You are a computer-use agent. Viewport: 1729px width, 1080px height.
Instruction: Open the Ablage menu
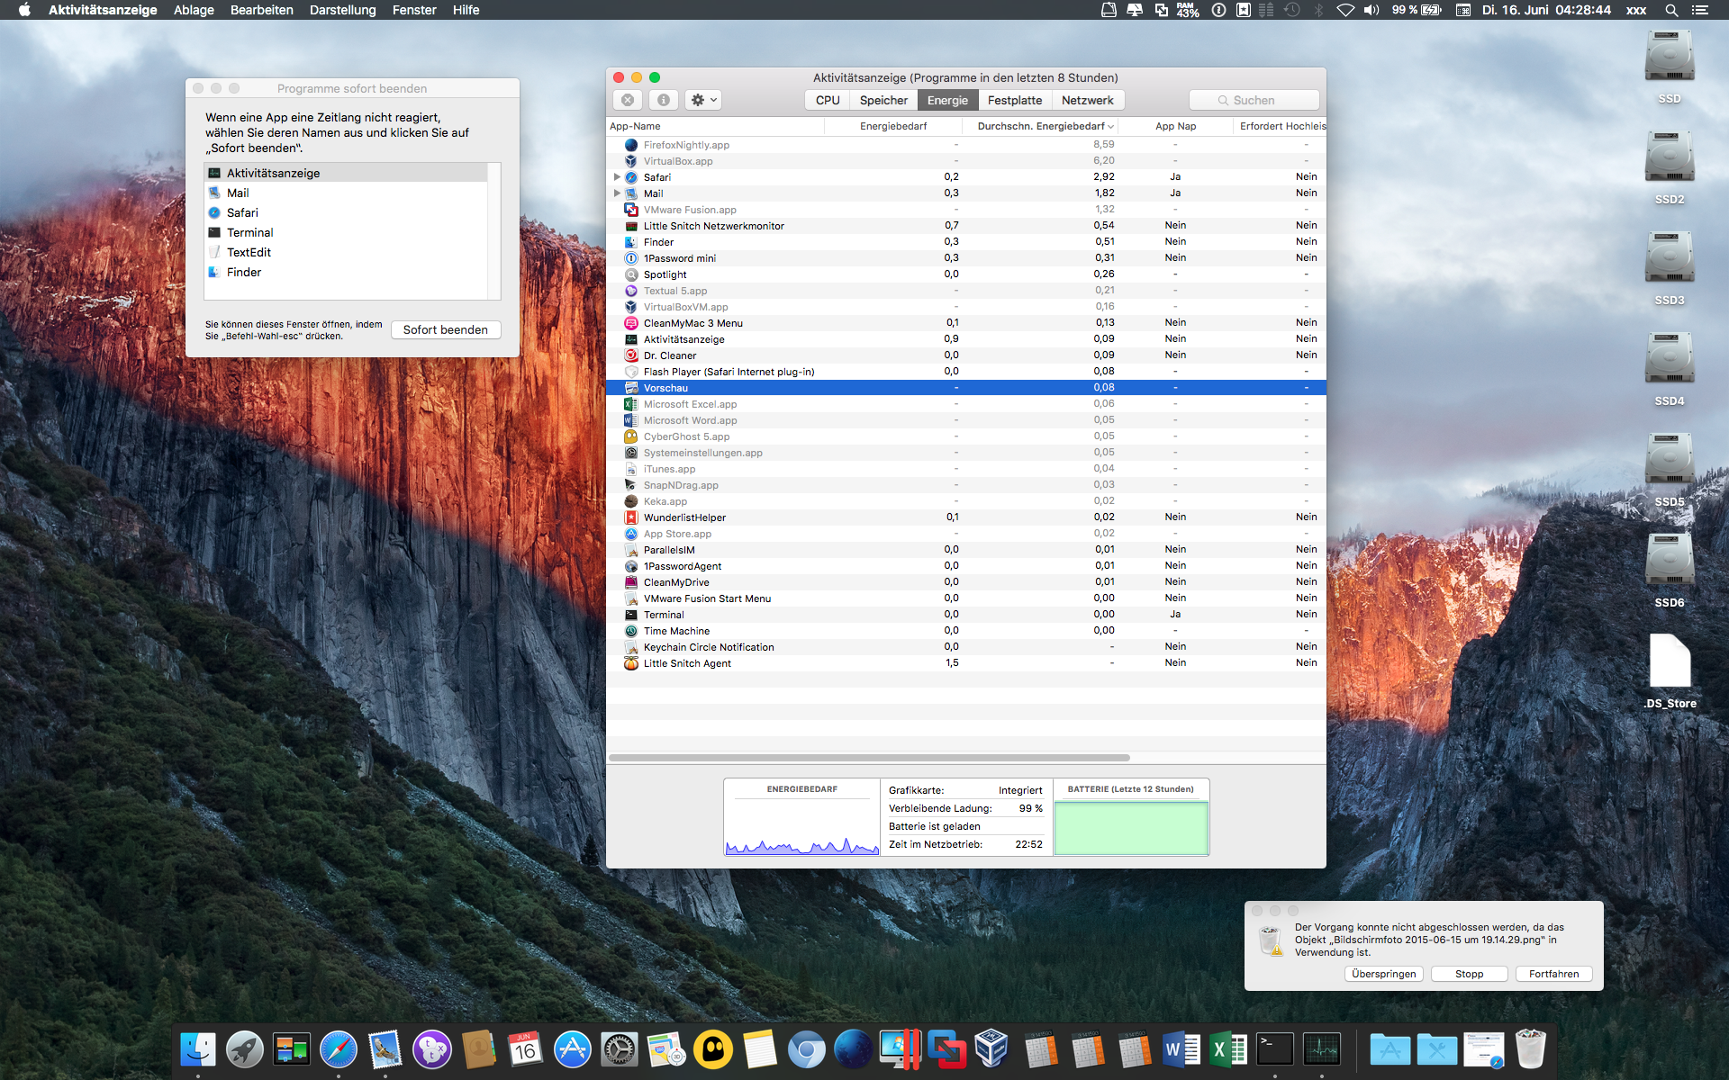coord(194,10)
